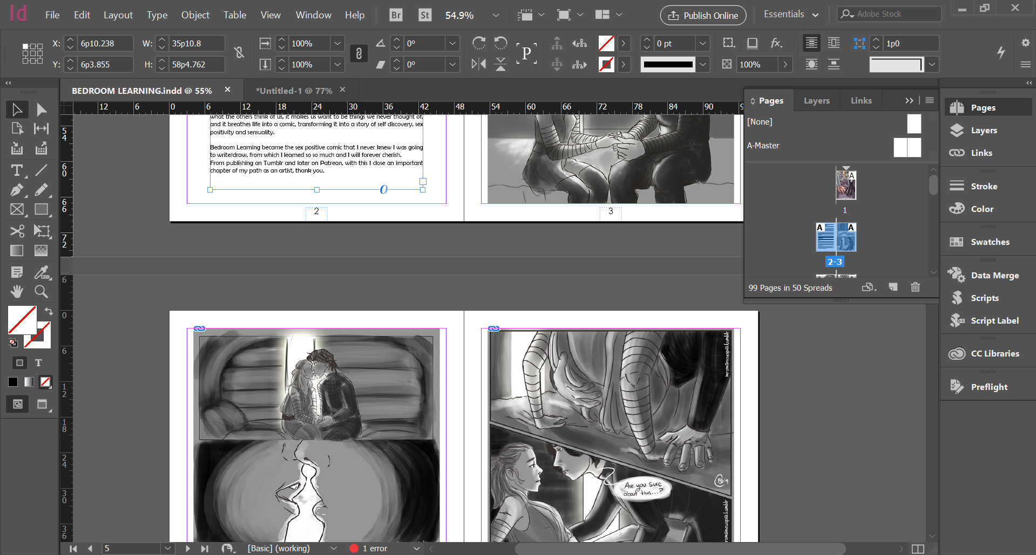Apply black color from toolbox
The height and width of the screenshot is (555, 1036).
(13, 382)
